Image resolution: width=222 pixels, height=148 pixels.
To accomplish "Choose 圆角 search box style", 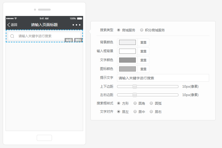I will point(135,103).
